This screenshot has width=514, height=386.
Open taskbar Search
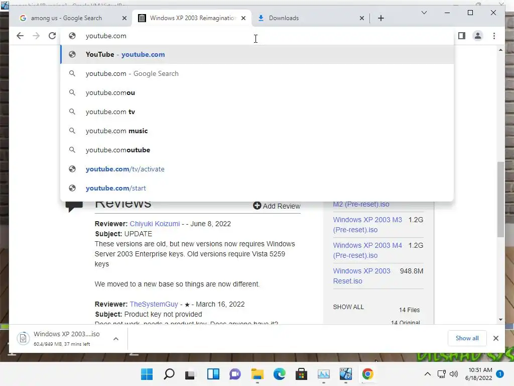coord(169,374)
